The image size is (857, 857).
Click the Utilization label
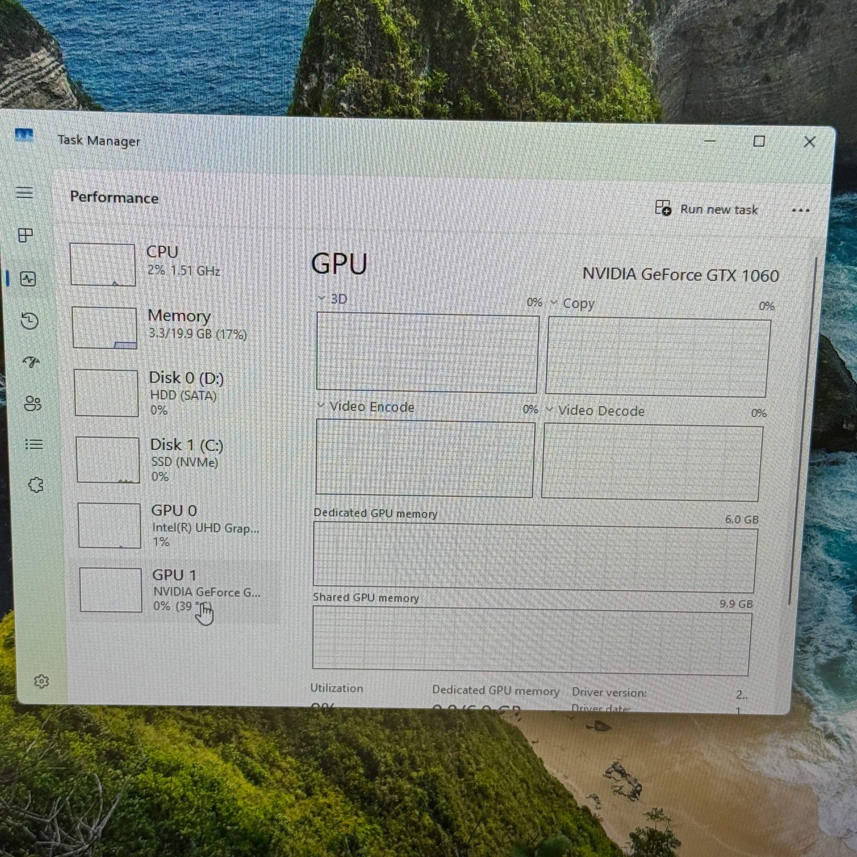[336, 688]
